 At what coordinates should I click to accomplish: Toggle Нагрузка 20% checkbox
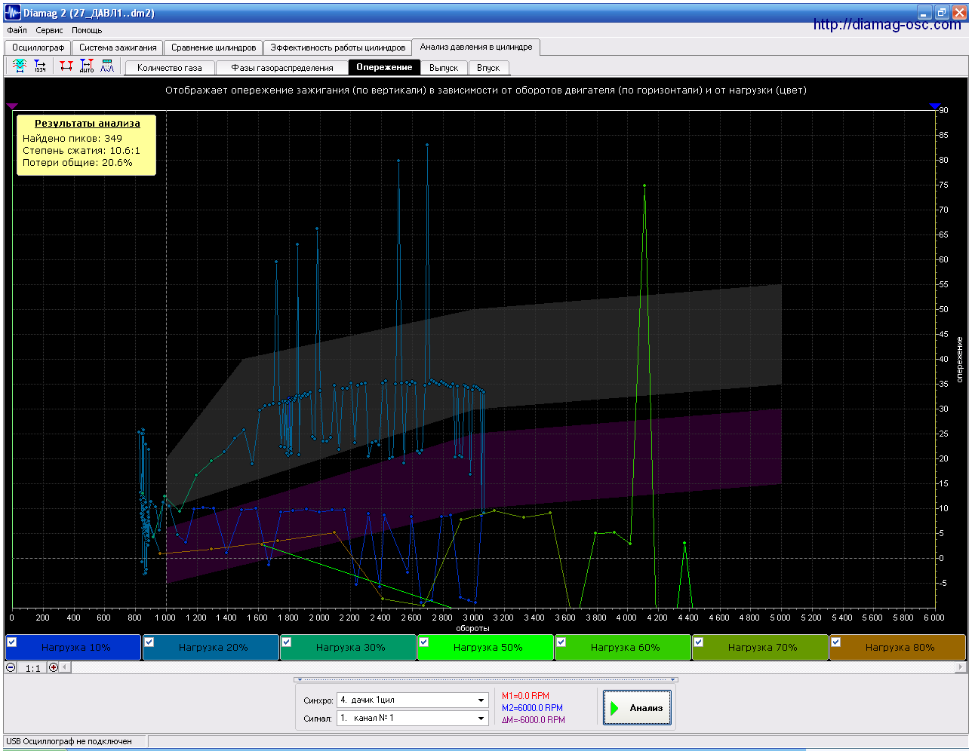point(149,642)
